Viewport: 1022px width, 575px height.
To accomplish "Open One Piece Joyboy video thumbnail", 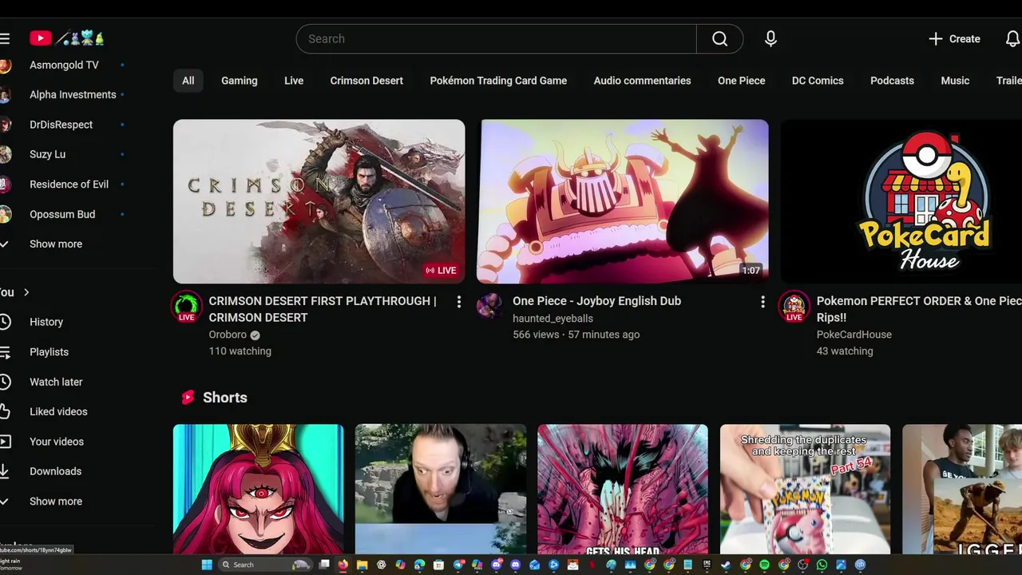I will coord(623,201).
